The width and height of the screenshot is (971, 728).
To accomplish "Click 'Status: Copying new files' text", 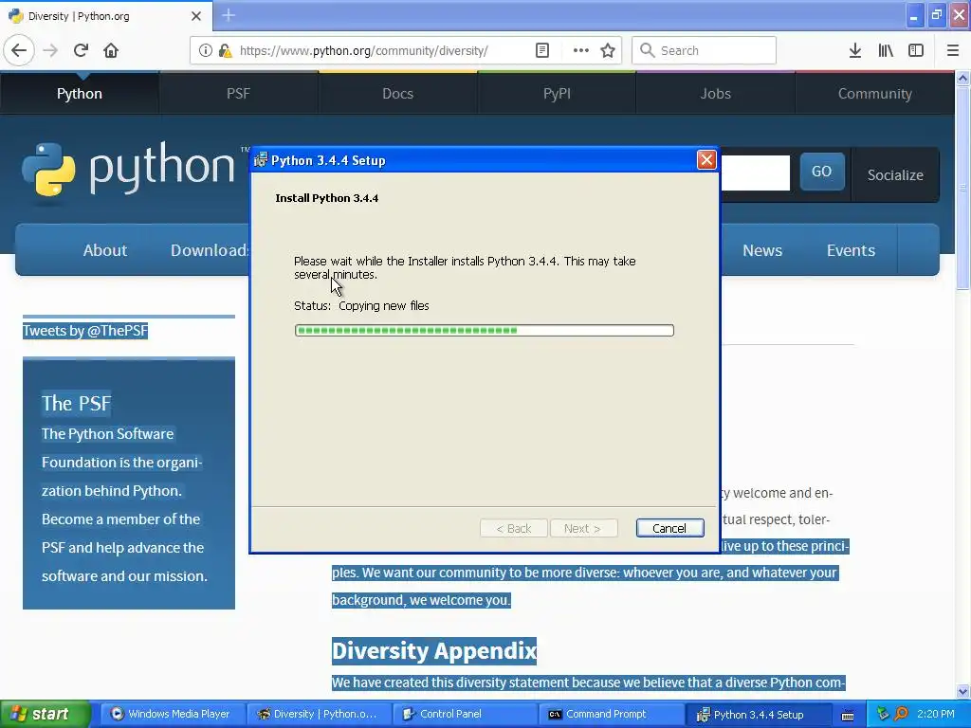I will click(x=361, y=306).
